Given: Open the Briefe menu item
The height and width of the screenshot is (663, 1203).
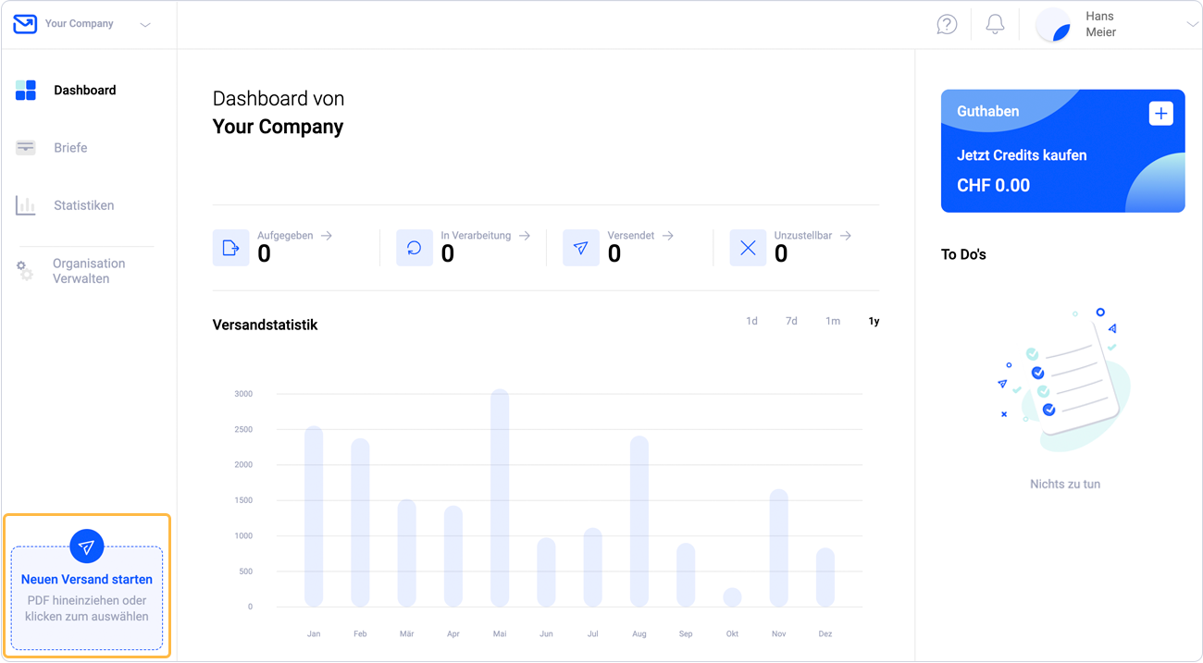Looking at the screenshot, I should 70,148.
